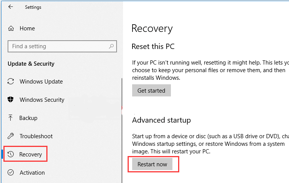The height and width of the screenshot is (183, 289).
Task: Click the Home house icon
Action: 11,28
